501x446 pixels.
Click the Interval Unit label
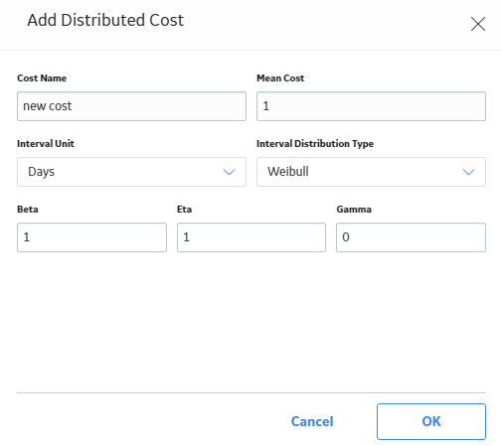tap(46, 144)
